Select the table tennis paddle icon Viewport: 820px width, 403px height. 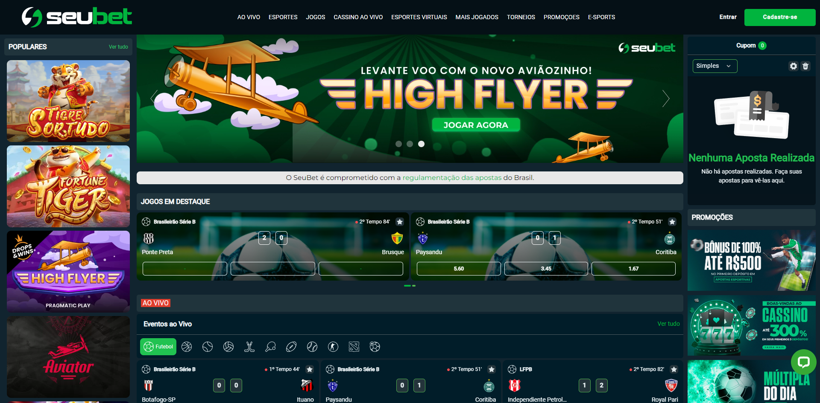click(270, 347)
